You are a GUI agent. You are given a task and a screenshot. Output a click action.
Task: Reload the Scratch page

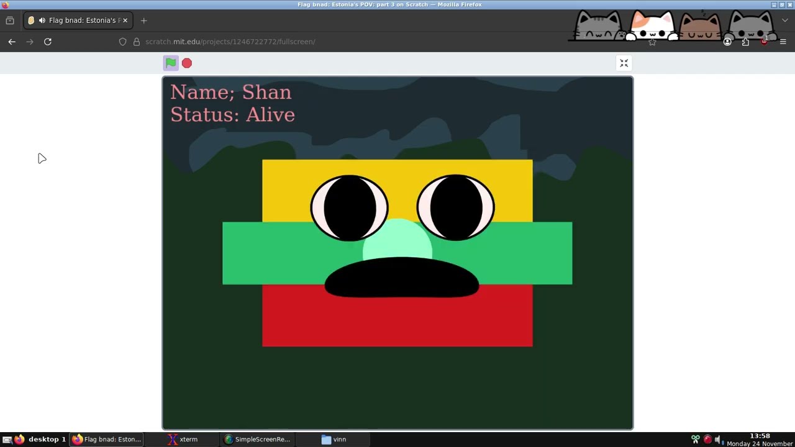point(48,42)
